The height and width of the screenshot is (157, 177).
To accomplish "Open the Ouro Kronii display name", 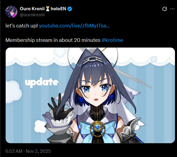I will (32, 9).
